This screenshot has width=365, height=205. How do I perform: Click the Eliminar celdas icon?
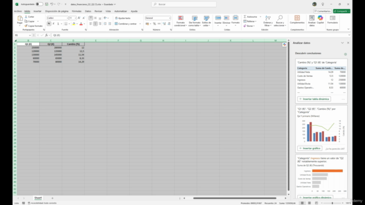click(226, 18)
